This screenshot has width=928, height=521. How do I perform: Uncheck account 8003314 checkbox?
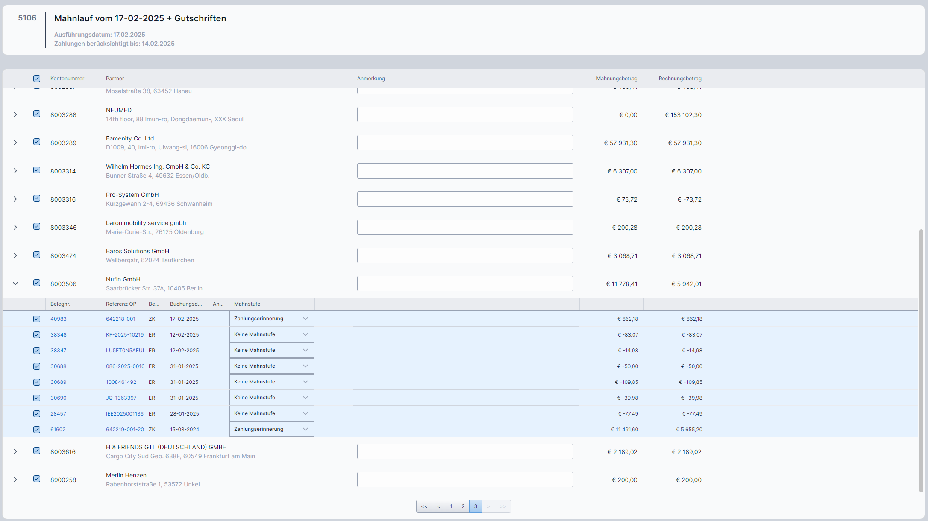click(37, 170)
